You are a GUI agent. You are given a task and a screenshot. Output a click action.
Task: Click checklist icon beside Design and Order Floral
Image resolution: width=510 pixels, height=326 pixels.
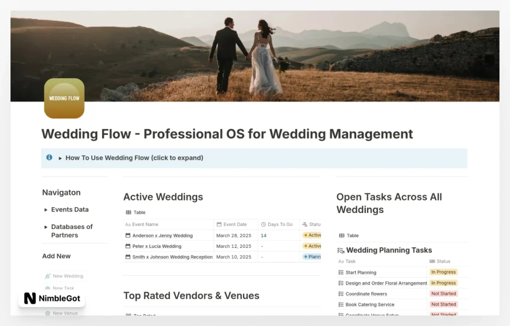tap(341, 283)
